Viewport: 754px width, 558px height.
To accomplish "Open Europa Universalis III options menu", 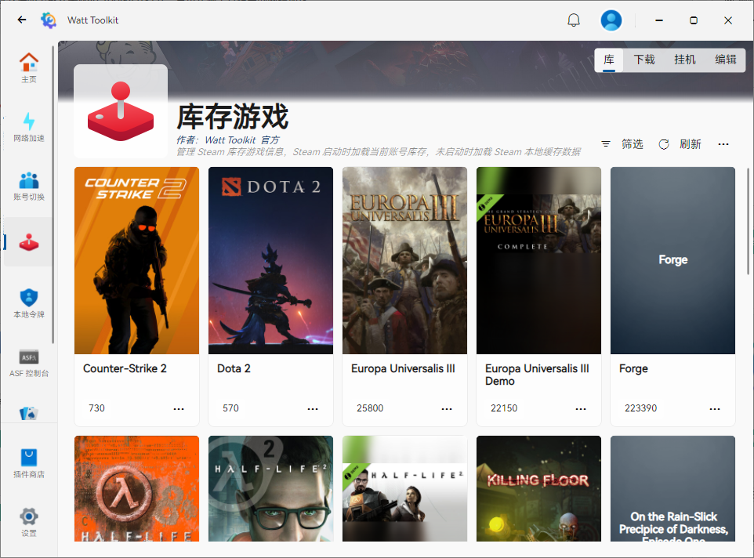I will click(447, 408).
